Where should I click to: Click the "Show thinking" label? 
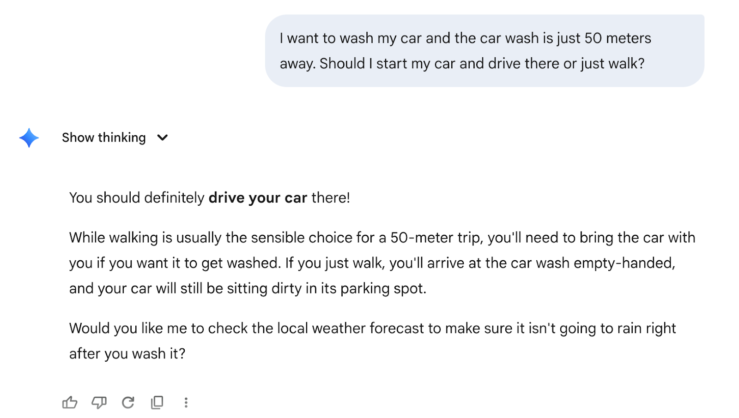103,137
